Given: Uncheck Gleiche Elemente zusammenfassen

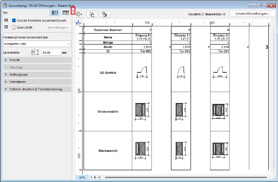Looking at the screenshot, I should coord(14,21).
